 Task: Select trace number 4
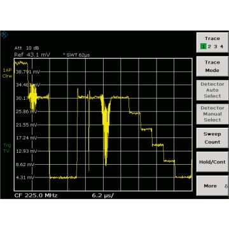click(x=221, y=46)
